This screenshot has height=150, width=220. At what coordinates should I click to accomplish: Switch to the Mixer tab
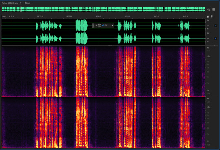[27, 3]
